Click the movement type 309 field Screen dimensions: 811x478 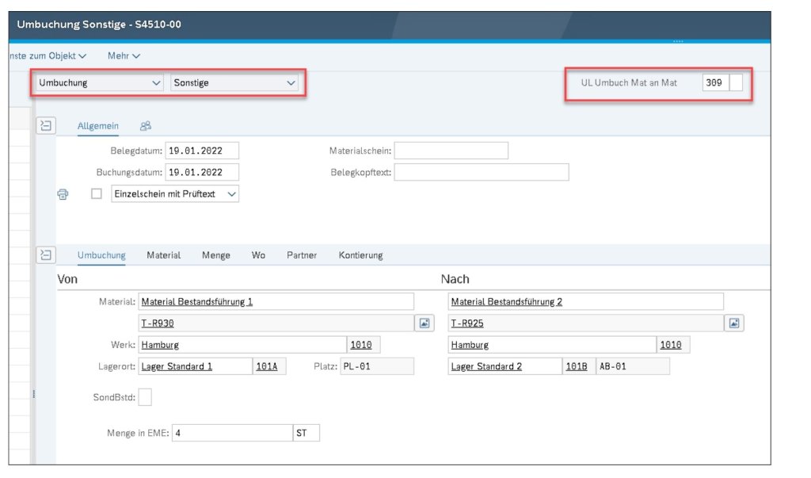click(714, 82)
